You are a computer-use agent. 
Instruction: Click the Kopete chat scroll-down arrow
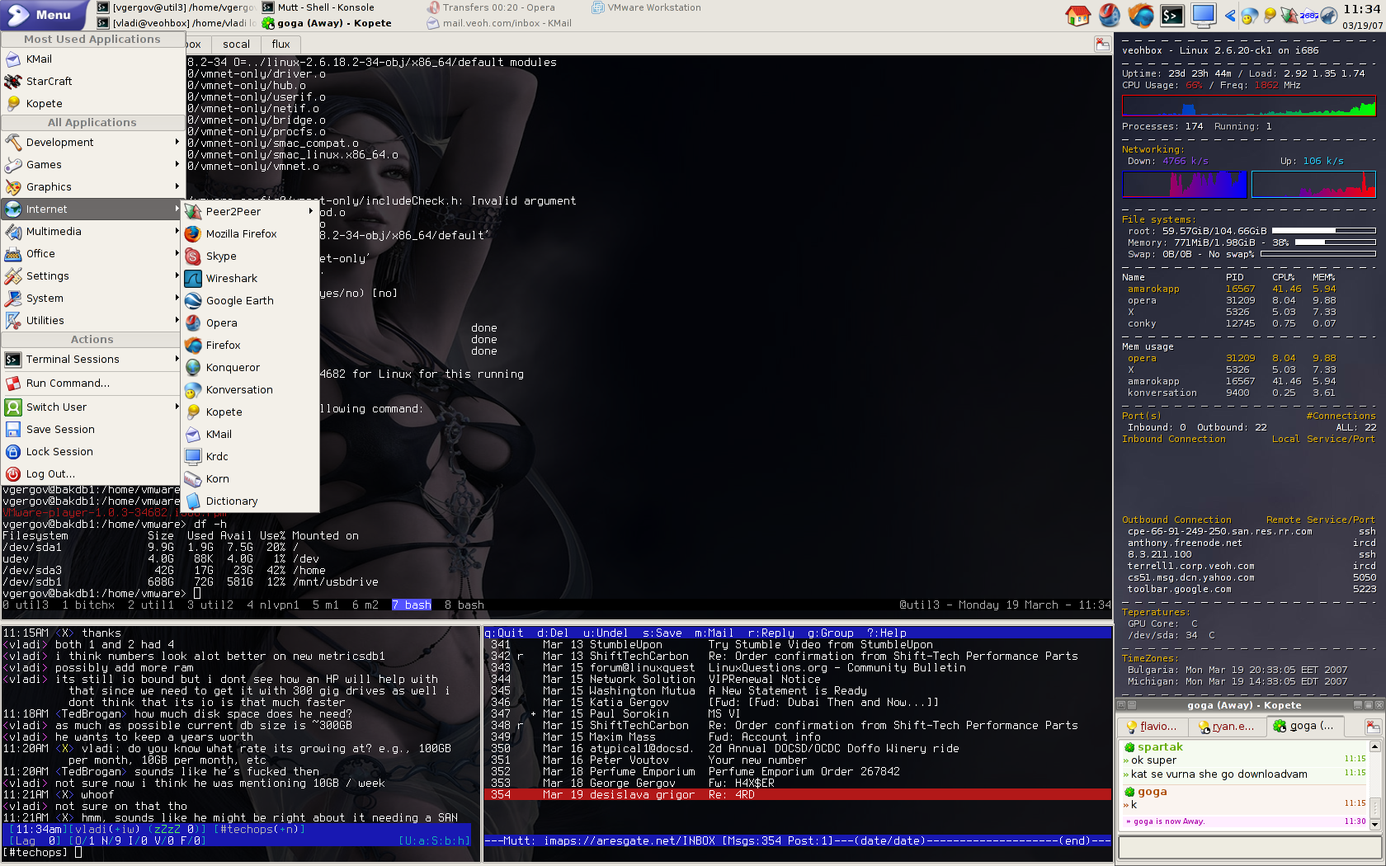click(1375, 823)
